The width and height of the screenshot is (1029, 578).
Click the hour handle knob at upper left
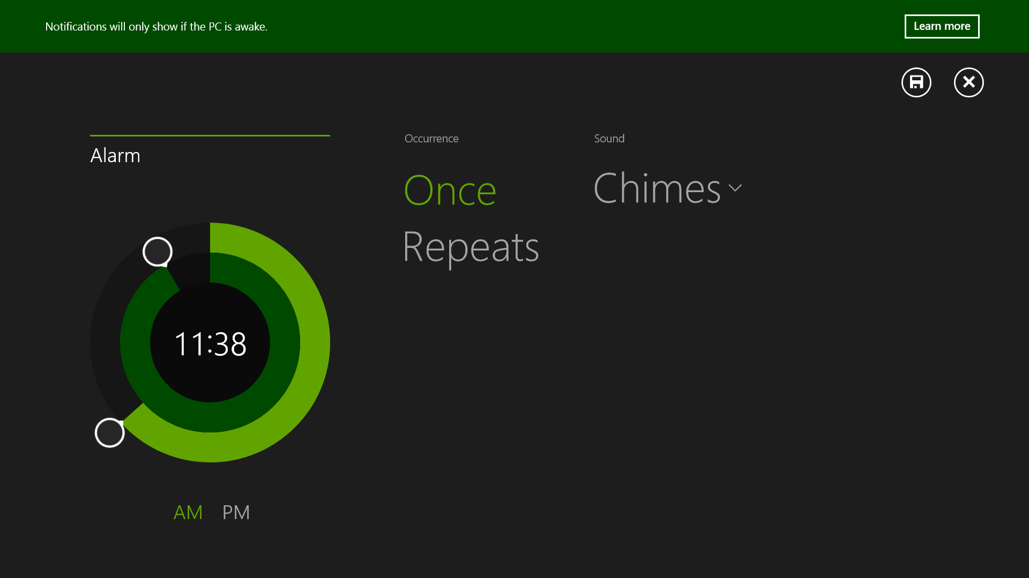coord(158,252)
